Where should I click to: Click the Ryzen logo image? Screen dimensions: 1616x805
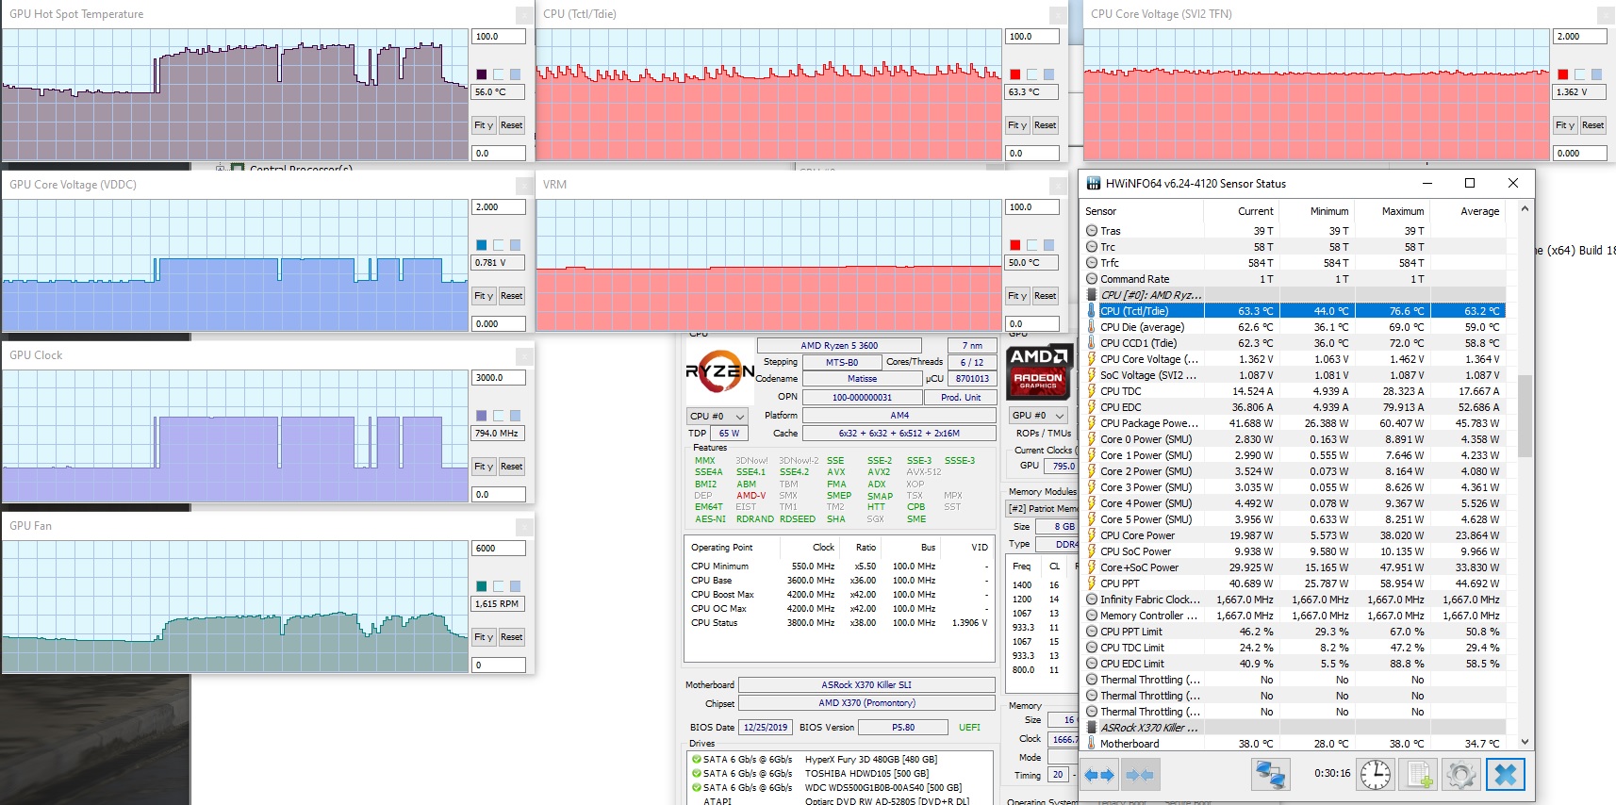click(719, 371)
